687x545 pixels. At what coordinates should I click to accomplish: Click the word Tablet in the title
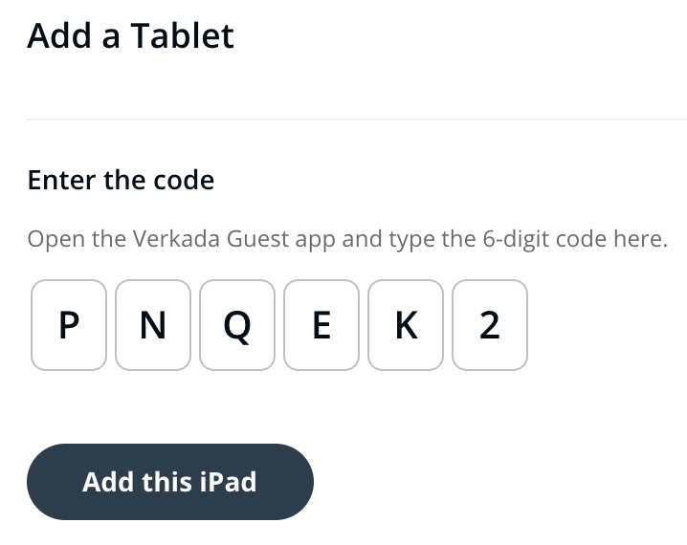[182, 36]
